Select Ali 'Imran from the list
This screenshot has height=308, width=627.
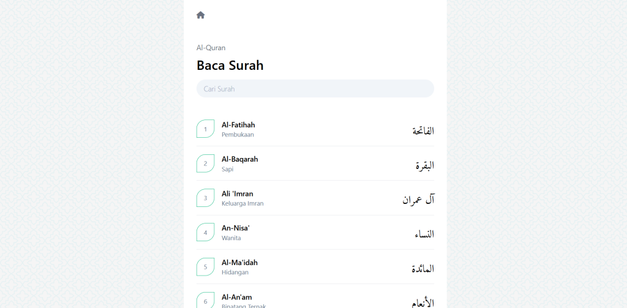(237, 193)
